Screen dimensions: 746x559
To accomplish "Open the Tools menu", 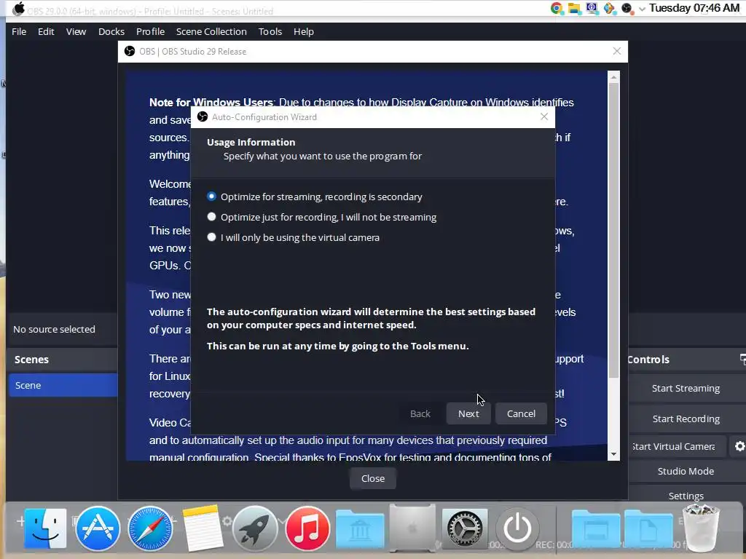I will pyautogui.click(x=270, y=31).
